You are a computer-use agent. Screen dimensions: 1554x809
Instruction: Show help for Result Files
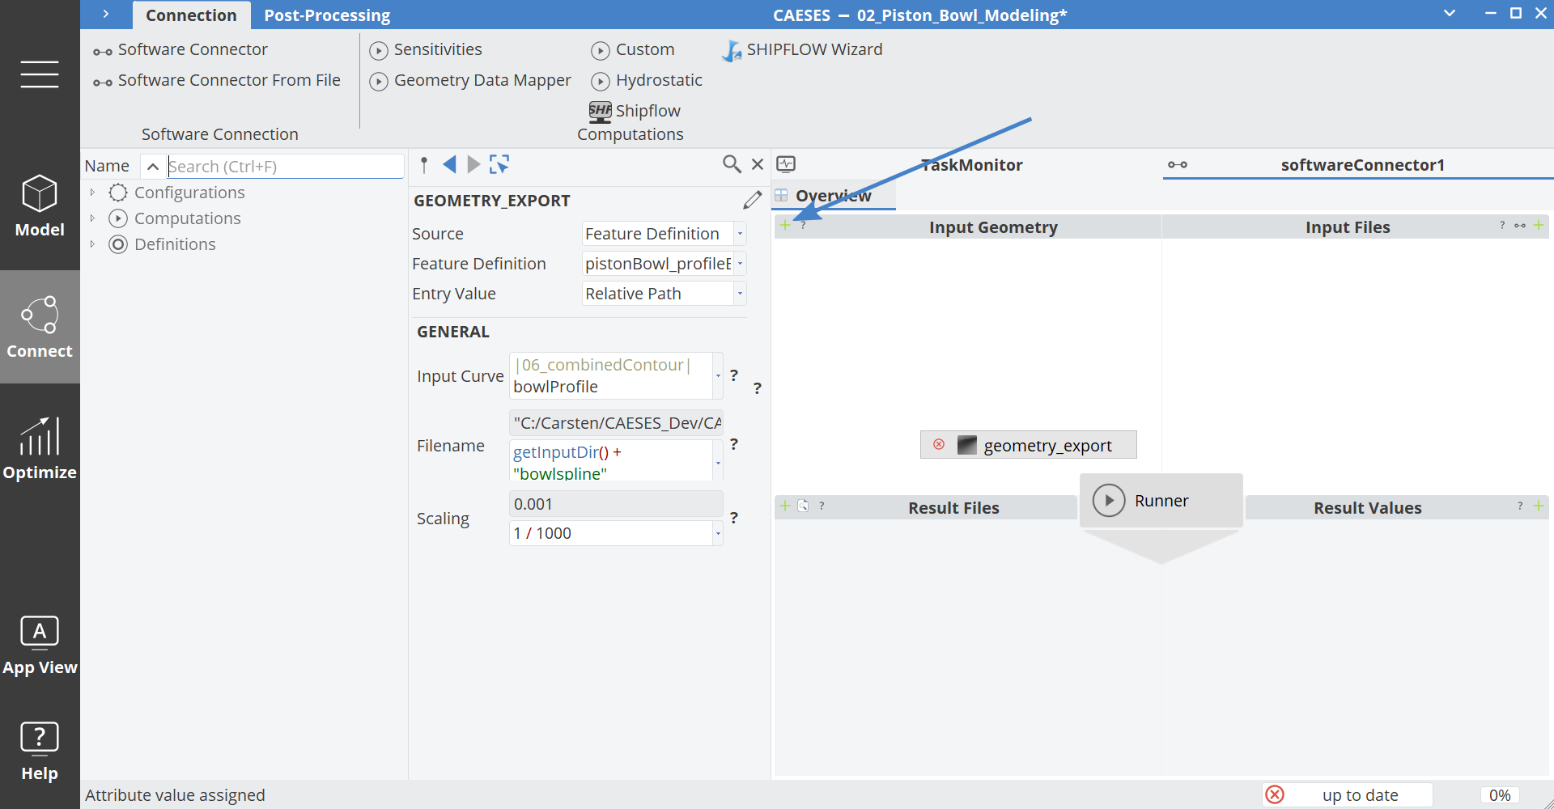(822, 506)
